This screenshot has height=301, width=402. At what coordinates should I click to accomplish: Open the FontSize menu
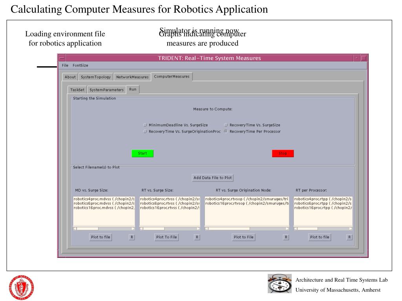(80, 65)
